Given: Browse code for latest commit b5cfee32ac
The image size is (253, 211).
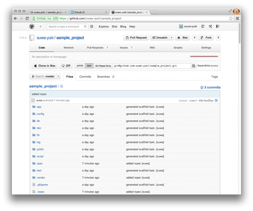Looking at the screenshot, I should (216, 100).
